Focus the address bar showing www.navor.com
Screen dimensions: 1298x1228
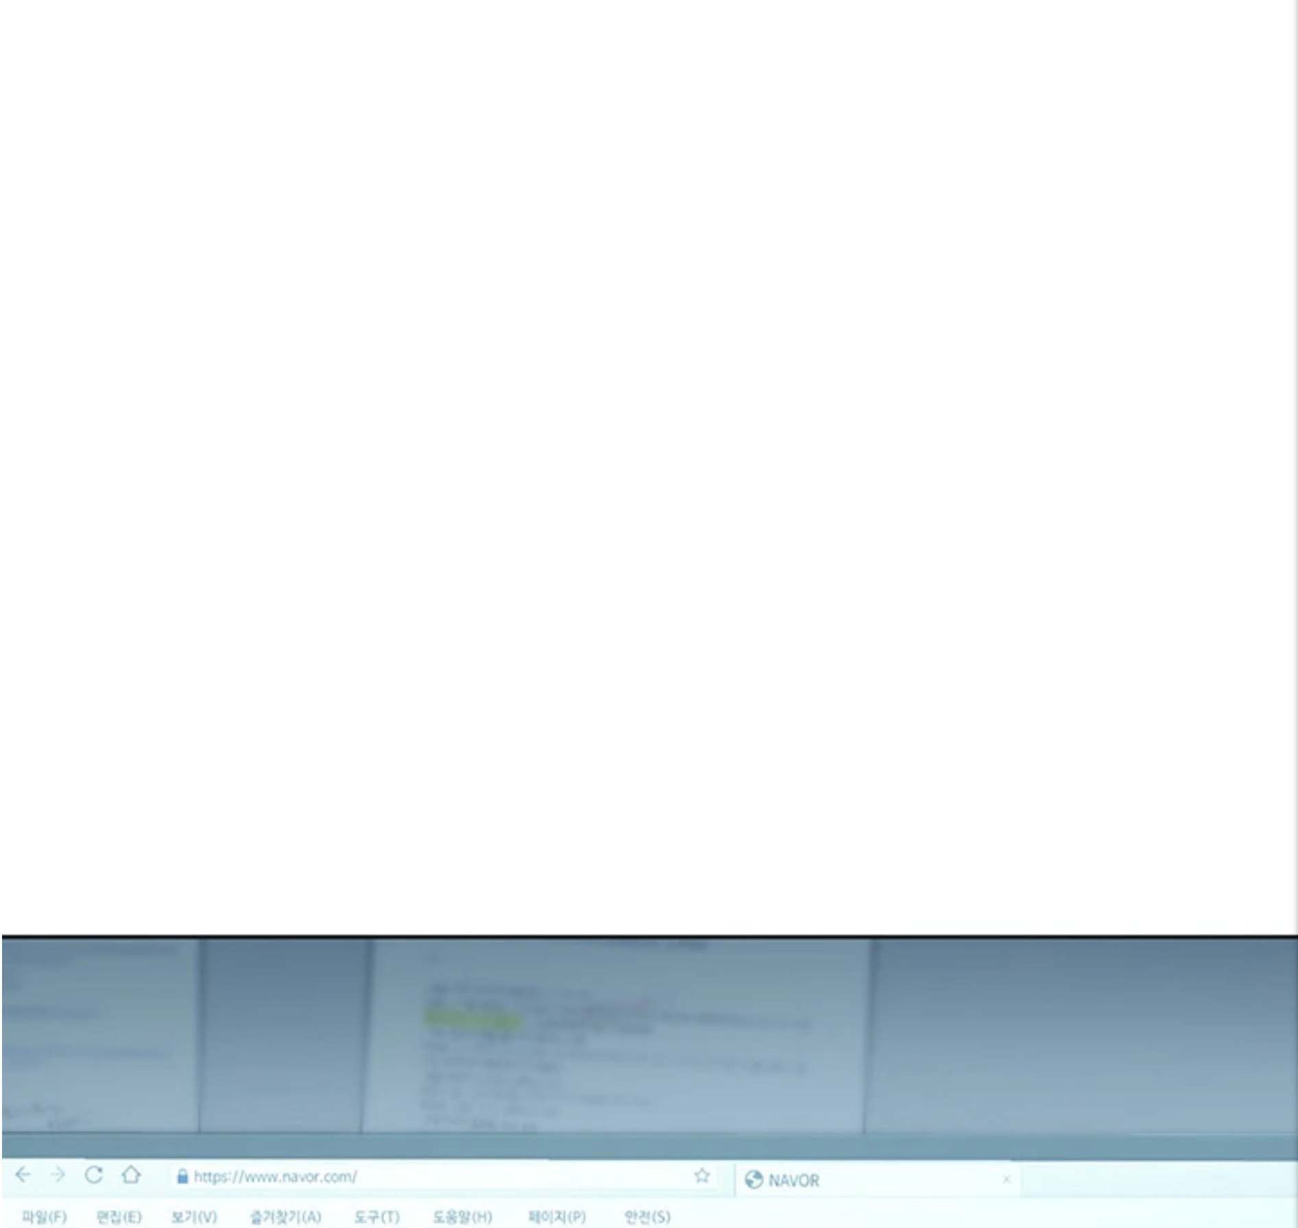(x=442, y=1176)
